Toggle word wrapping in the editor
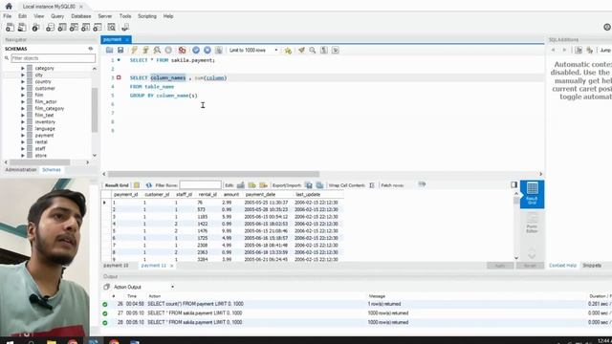The width and height of the screenshot is (612, 344). pyautogui.click(x=336, y=50)
